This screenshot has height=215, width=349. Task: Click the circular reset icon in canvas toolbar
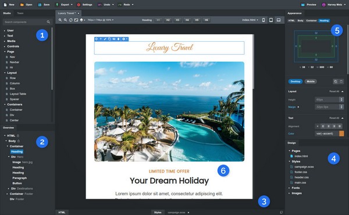71,20
